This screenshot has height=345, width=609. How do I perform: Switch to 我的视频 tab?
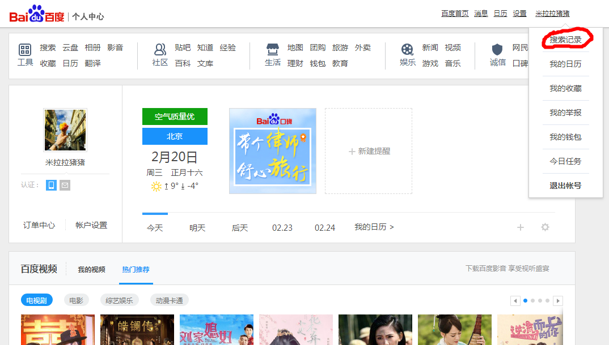(92, 269)
